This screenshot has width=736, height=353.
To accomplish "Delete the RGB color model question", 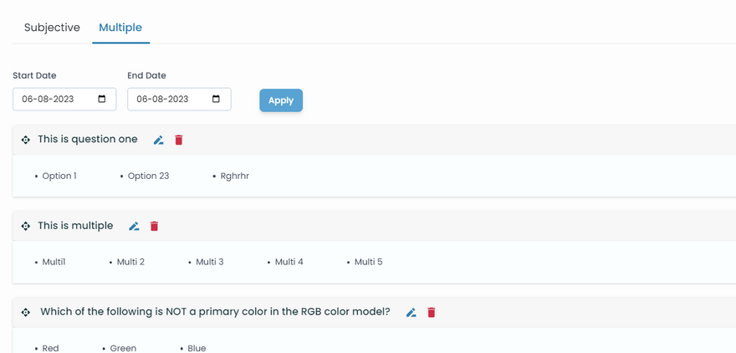I will coord(432,313).
